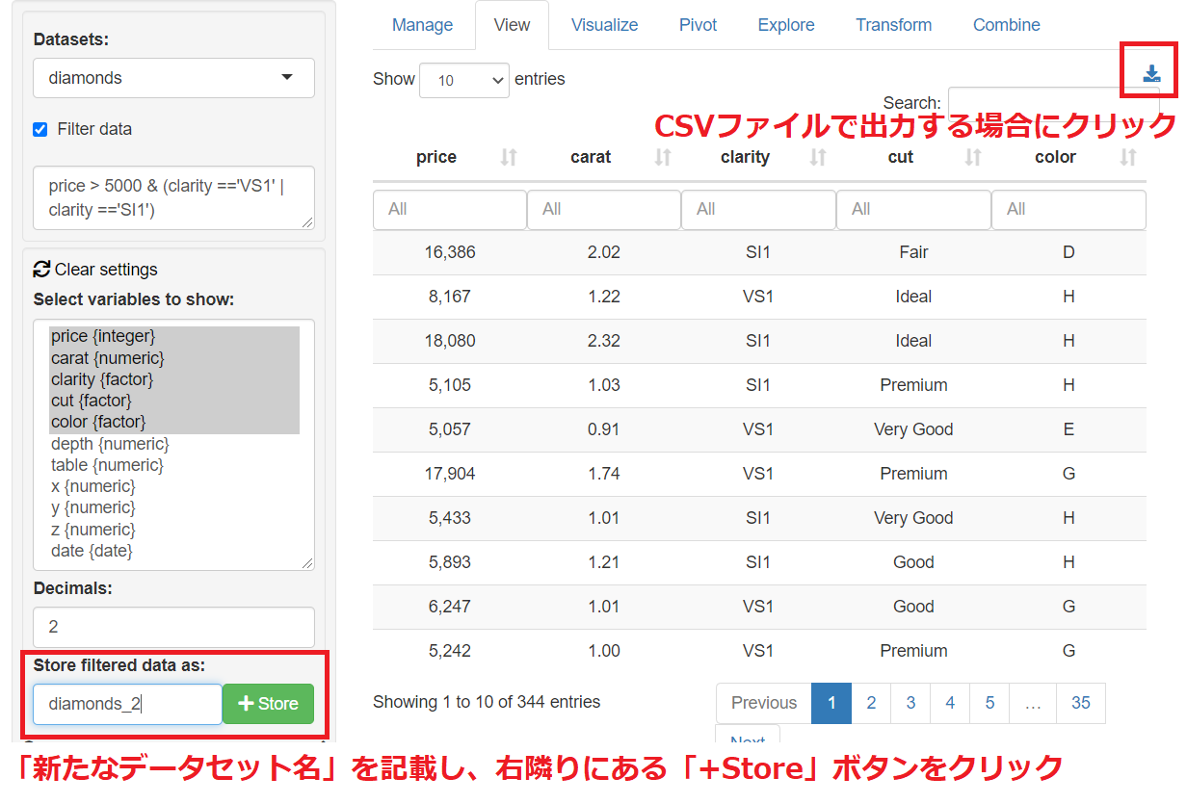Go to page 2 of results

click(x=871, y=703)
